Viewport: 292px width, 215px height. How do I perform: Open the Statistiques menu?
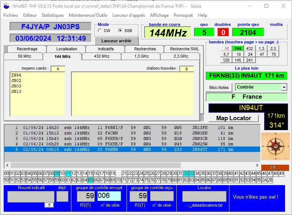pyautogui.click(x=52, y=15)
